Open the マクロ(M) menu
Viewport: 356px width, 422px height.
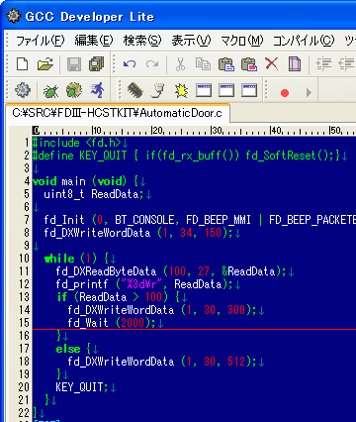241,41
